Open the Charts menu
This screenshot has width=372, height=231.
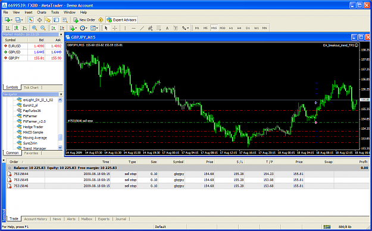pyautogui.click(x=42, y=13)
